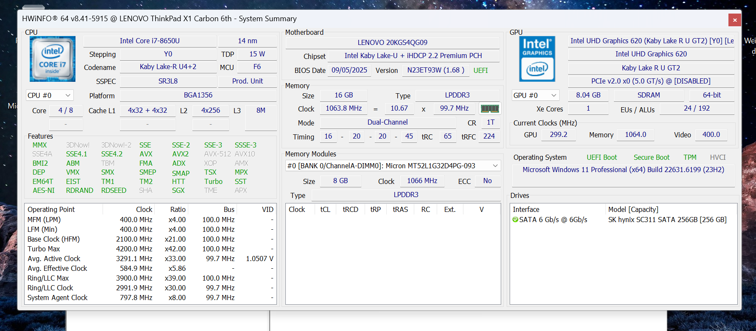Viewport: 756px width, 331px height.
Task: Click the BGA1356 platform value
Action: tap(198, 95)
